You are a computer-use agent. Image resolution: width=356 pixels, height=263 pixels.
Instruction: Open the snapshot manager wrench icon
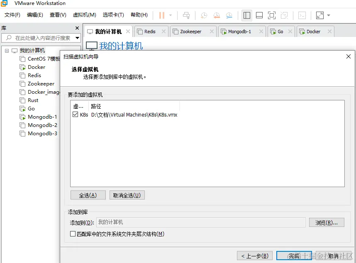click(x=229, y=15)
